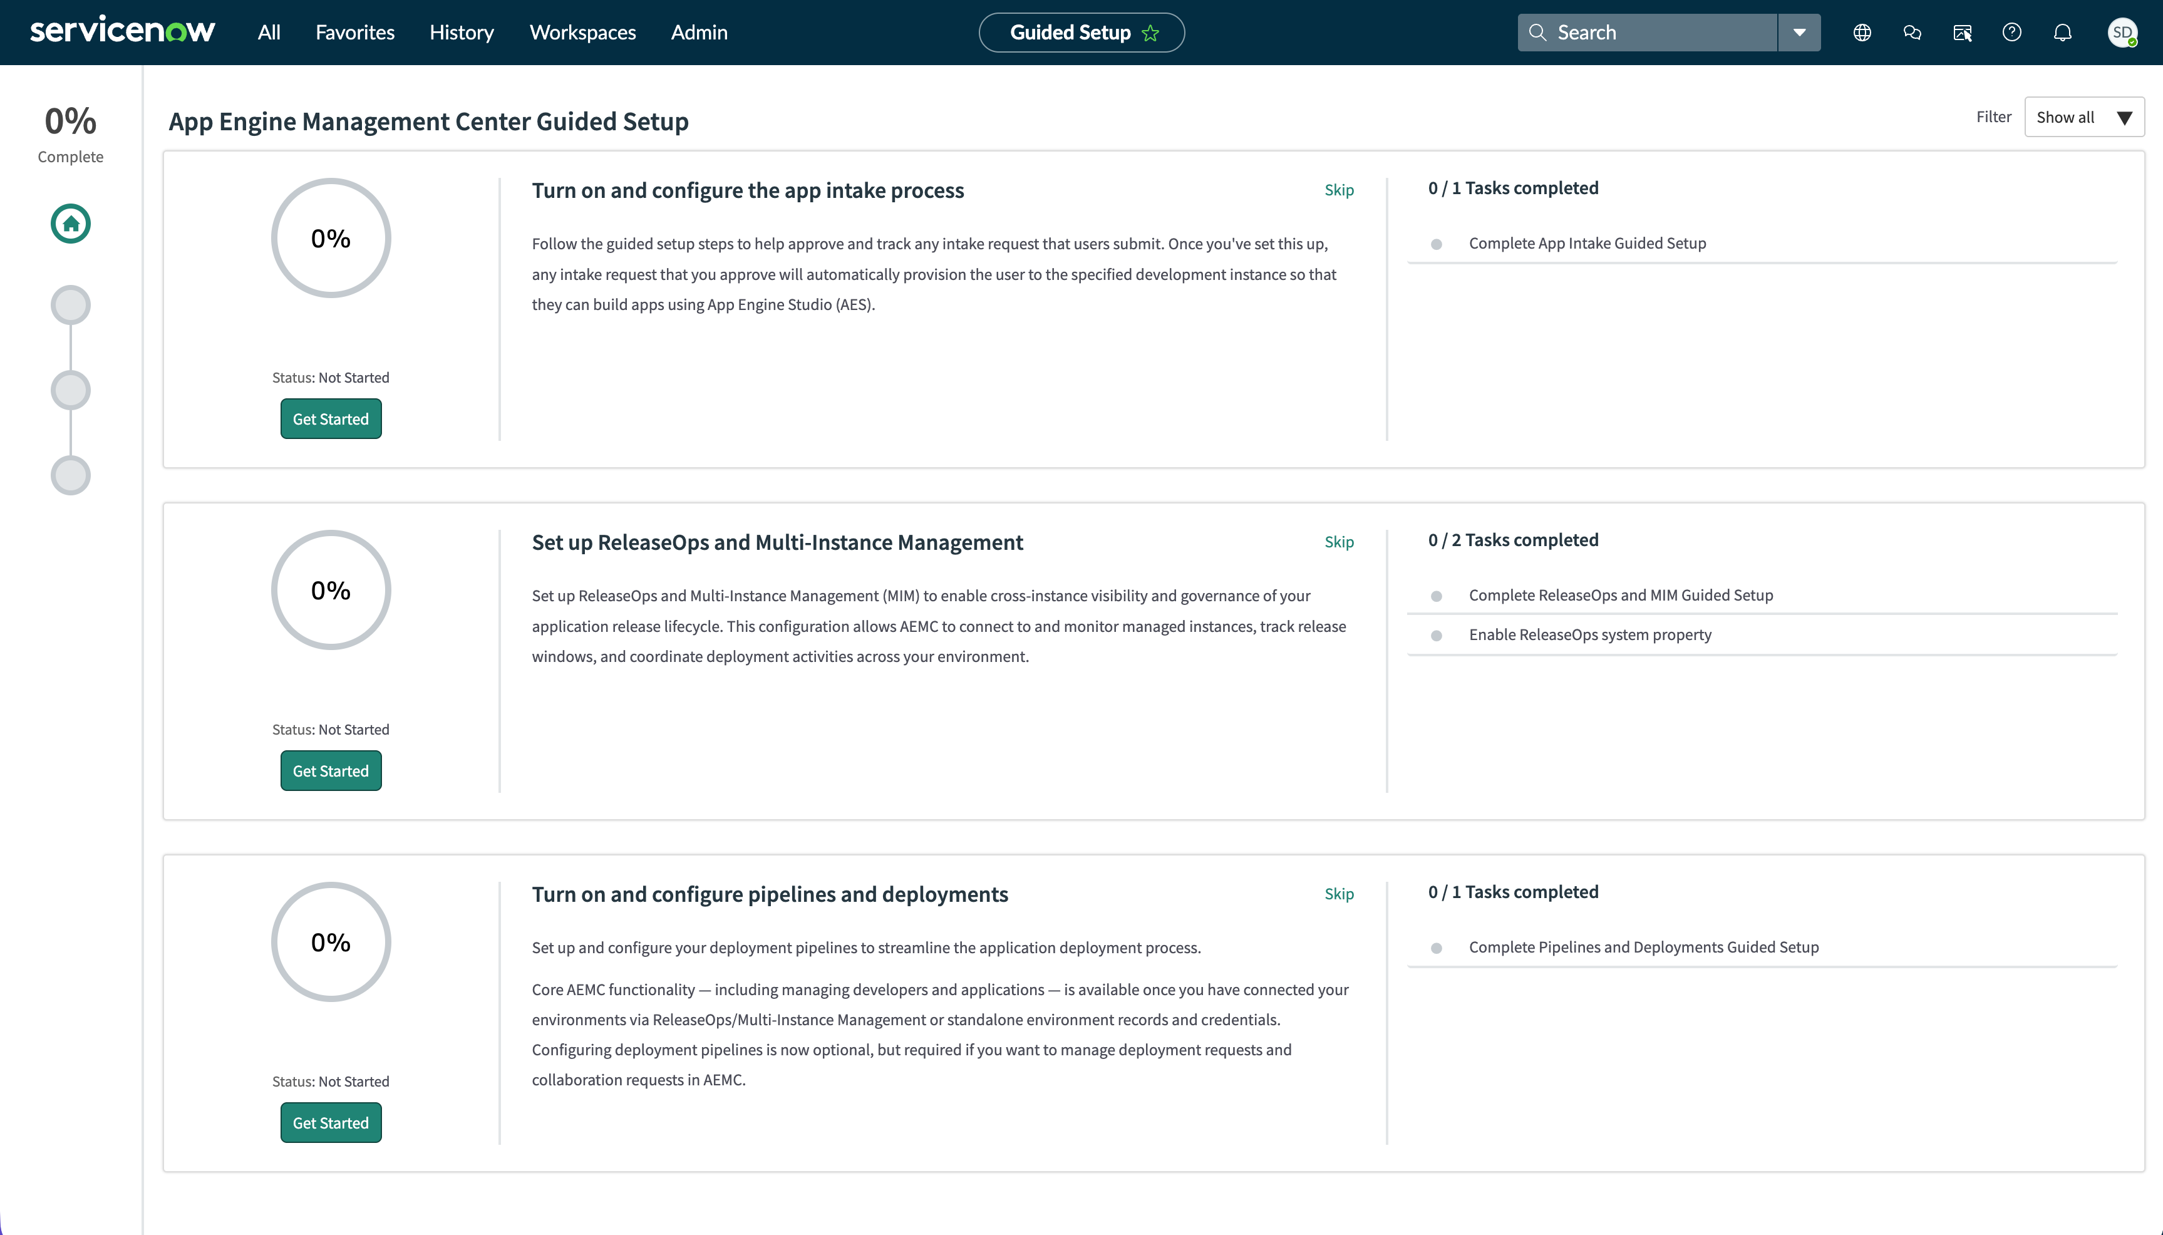Click 'Turn on and configure the app intake process' heading
The width and height of the screenshot is (2163, 1235).
(x=748, y=191)
